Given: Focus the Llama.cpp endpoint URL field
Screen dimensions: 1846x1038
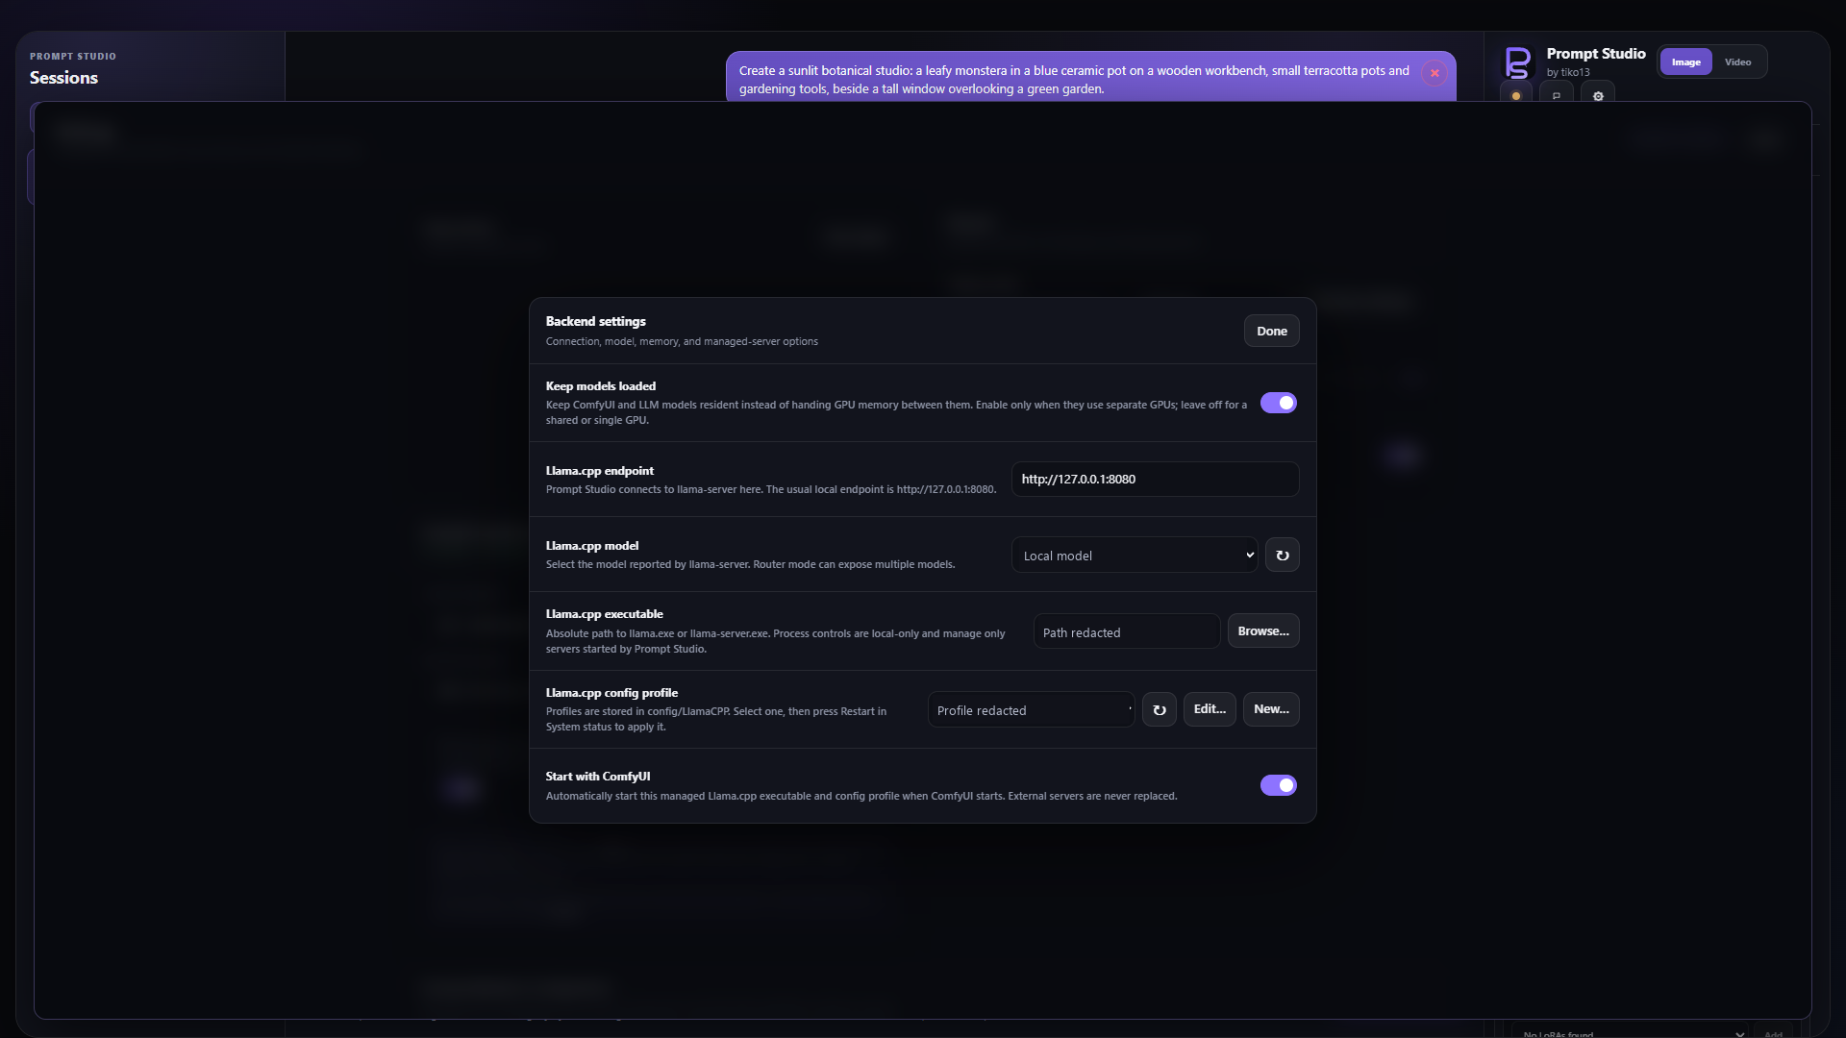Looking at the screenshot, I should coord(1155,479).
